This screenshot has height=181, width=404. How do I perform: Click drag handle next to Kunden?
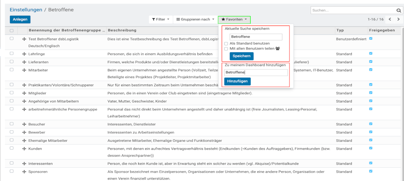coord(24,149)
